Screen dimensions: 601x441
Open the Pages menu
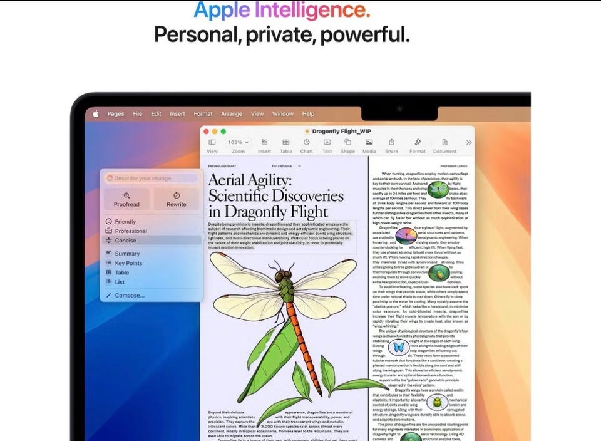point(115,113)
